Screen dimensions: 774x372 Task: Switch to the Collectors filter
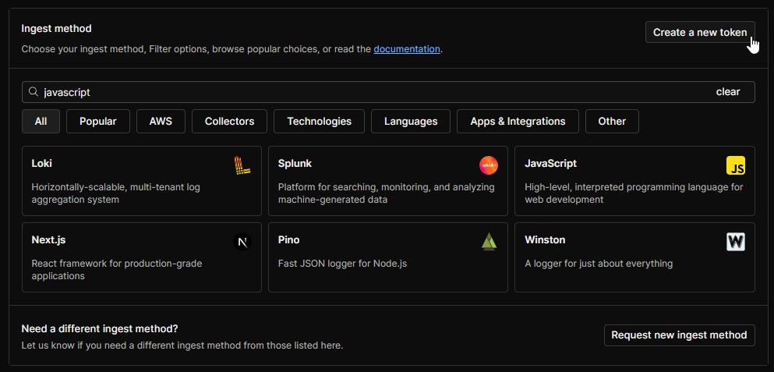(229, 121)
